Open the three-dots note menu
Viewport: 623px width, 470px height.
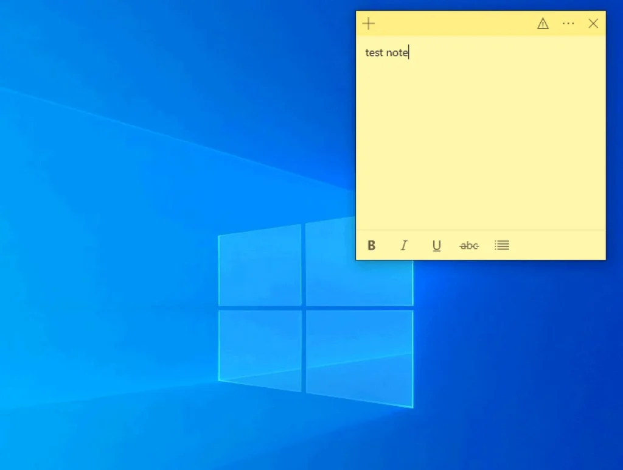pyautogui.click(x=568, y=24)
